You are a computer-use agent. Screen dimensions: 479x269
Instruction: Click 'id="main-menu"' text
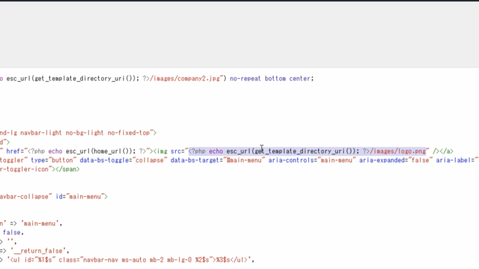point(80,196)
